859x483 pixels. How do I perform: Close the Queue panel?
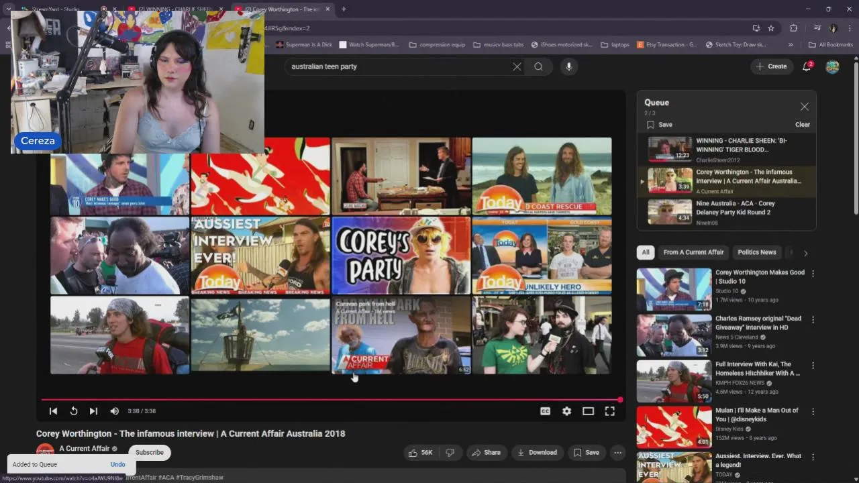[804, 107]
